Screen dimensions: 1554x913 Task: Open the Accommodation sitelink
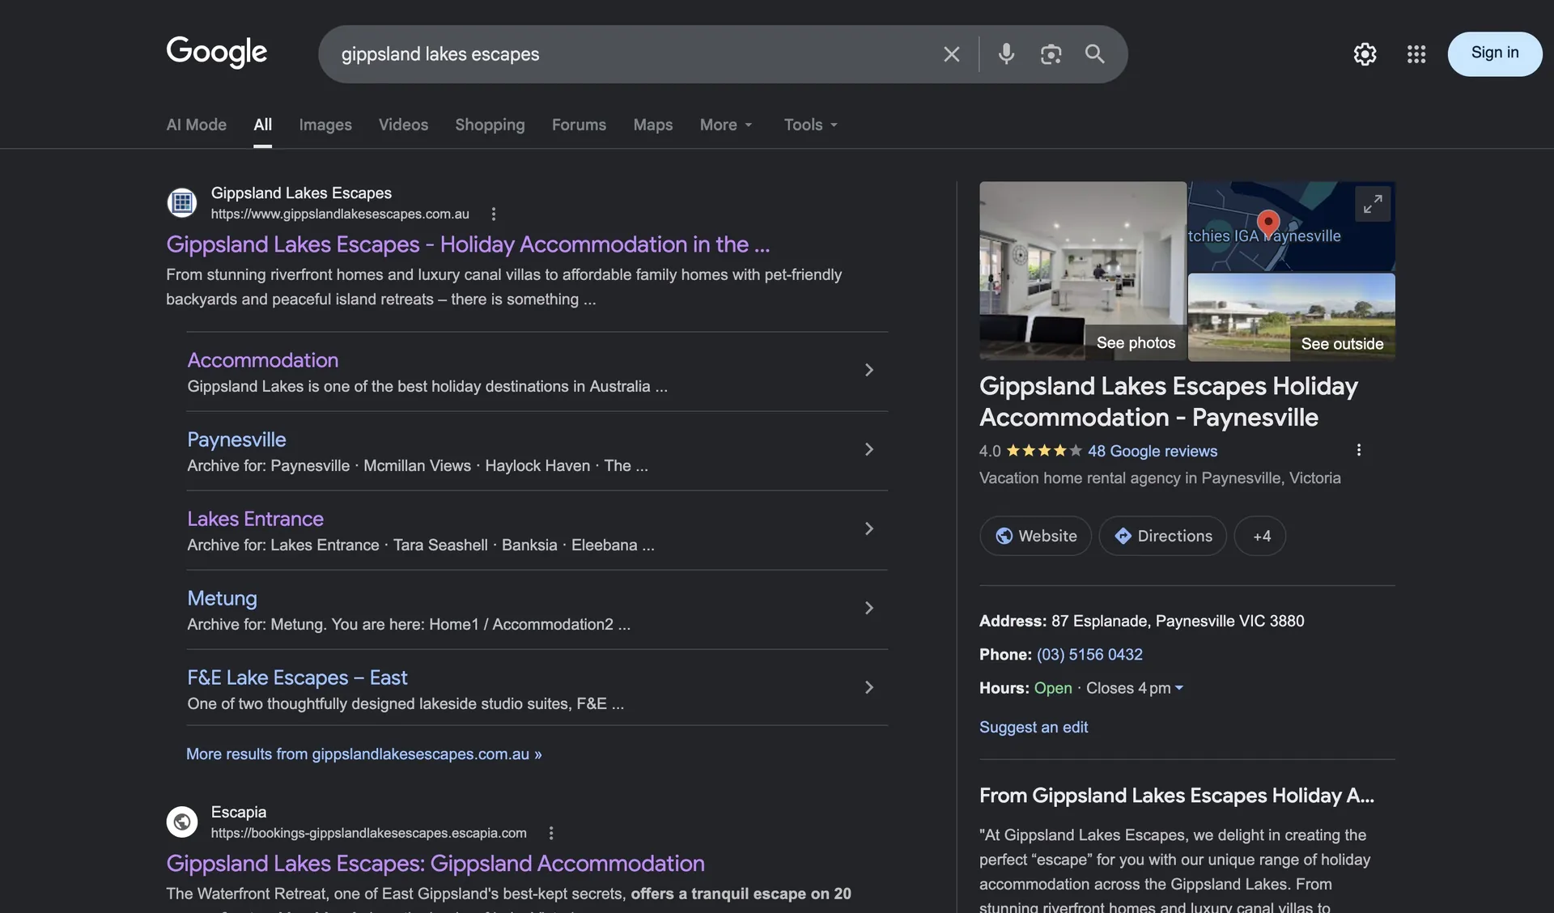(263, 360)
